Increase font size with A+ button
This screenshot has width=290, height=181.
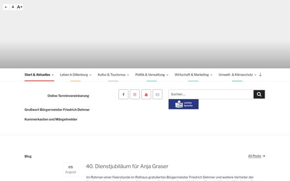tap(20, 7)
